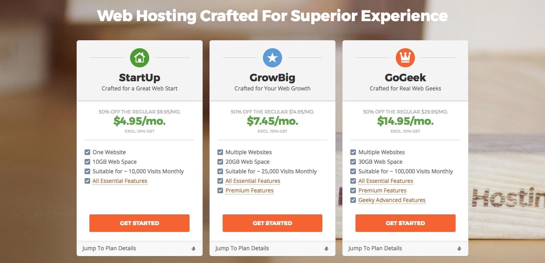Image resolution: width=545 pixels, height=263 pixels.
Task: Open StartUp's All Essential Features link
Action: click(120, 181)
